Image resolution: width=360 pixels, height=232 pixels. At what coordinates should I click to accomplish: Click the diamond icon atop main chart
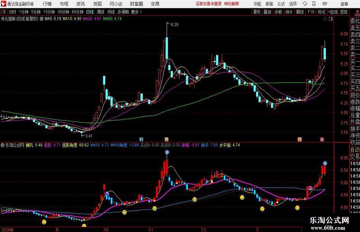[x=325, y=19]
